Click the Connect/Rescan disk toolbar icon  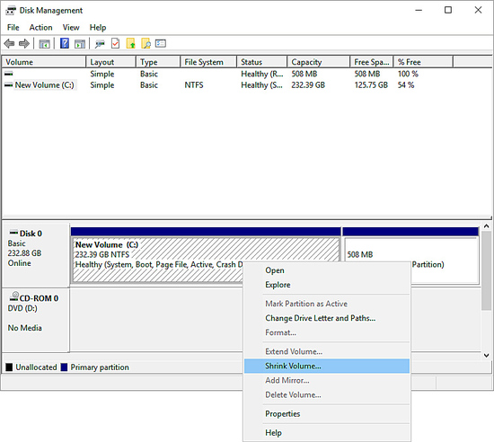tap(100, 44)
